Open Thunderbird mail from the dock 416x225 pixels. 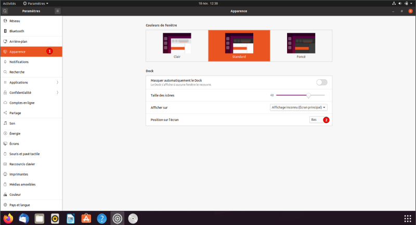click(x=23, y=218)
